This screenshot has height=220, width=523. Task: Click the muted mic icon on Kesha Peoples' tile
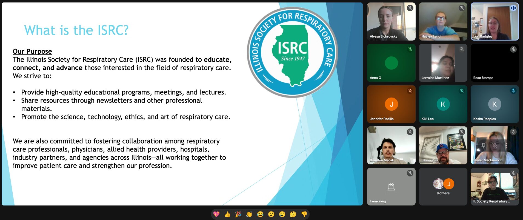click(513, 91)
